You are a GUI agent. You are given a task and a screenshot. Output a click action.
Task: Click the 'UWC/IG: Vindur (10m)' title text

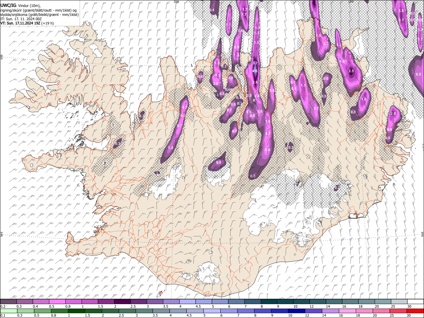[21, 6]
